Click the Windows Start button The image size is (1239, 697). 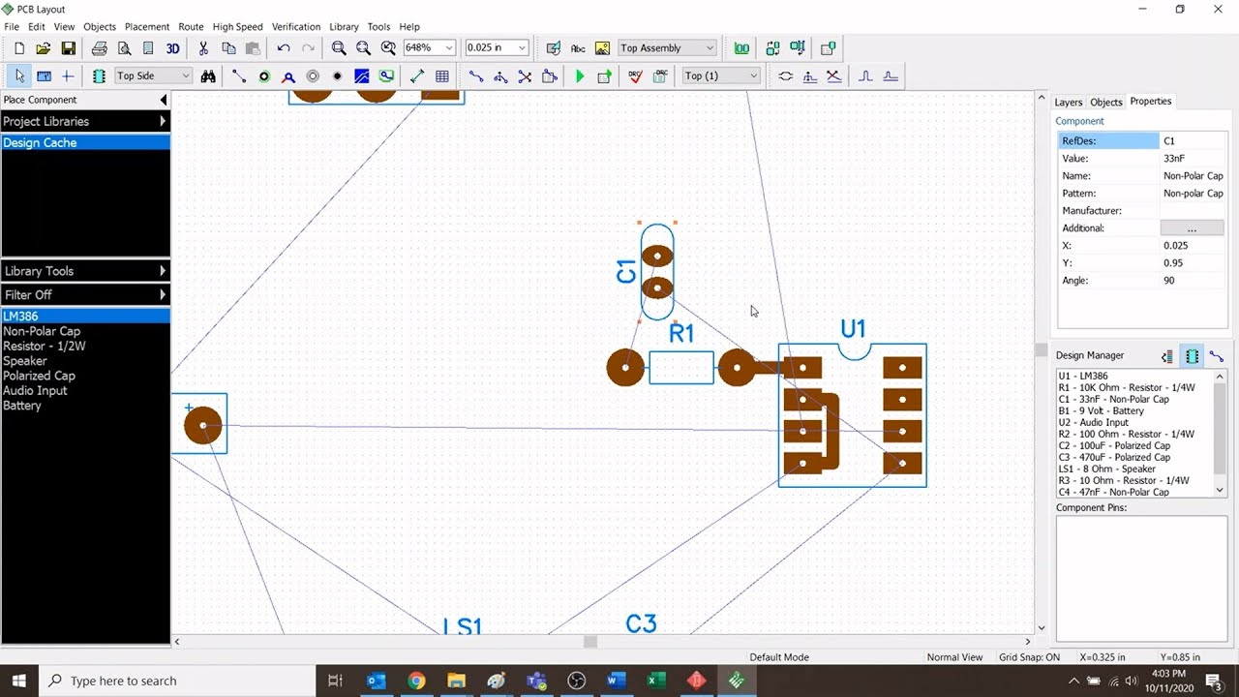click(x=18, y=681)
